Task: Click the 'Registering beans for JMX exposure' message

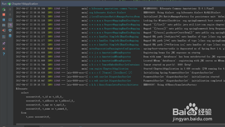Action: [x=172, y=53]
